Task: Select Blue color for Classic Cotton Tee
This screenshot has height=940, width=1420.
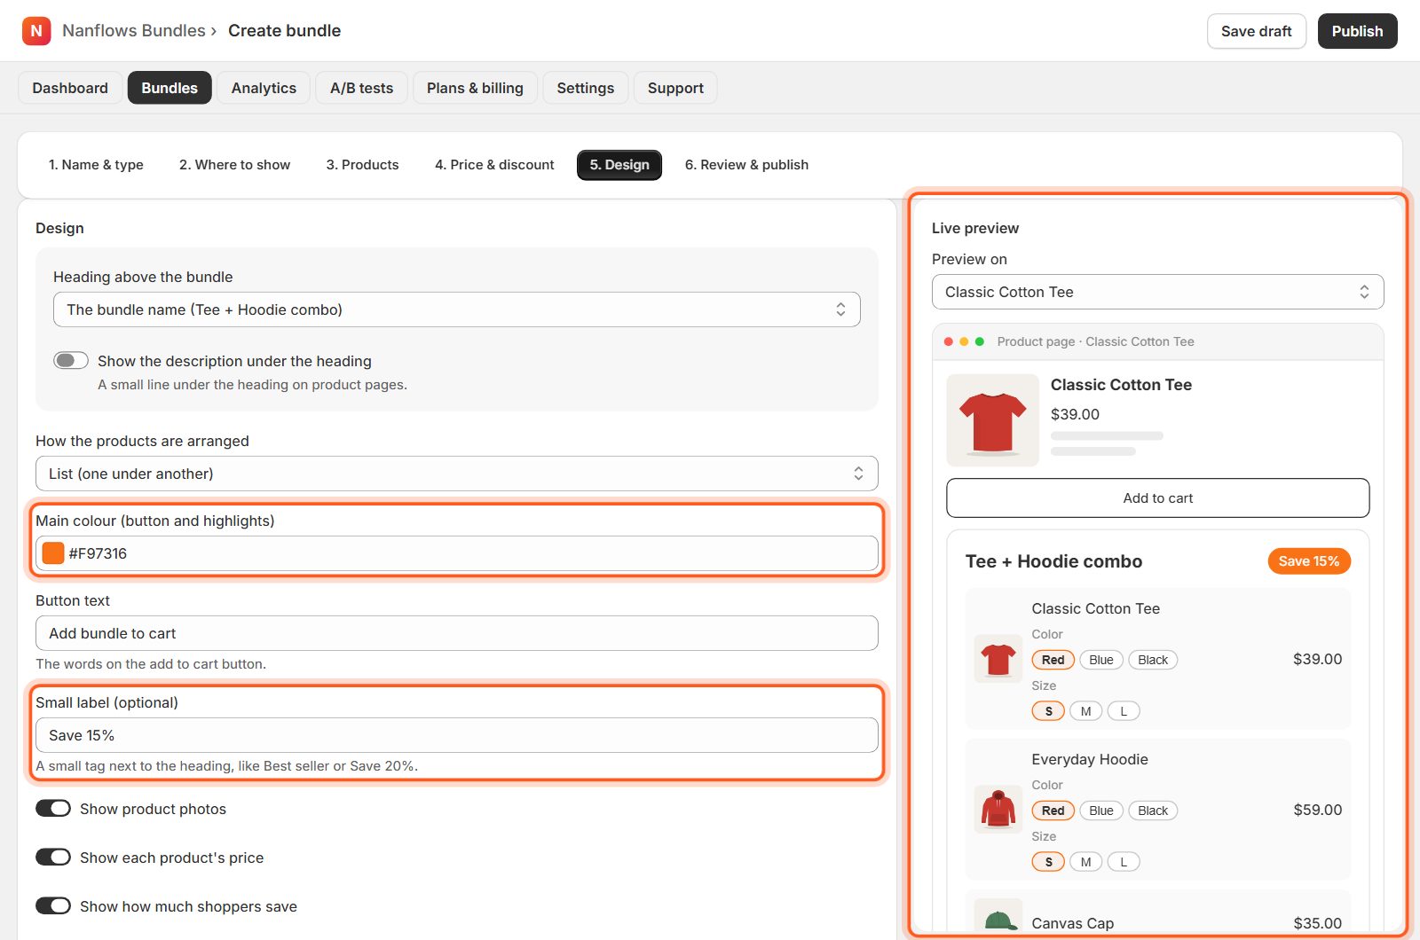Action: coord(1101,660)
